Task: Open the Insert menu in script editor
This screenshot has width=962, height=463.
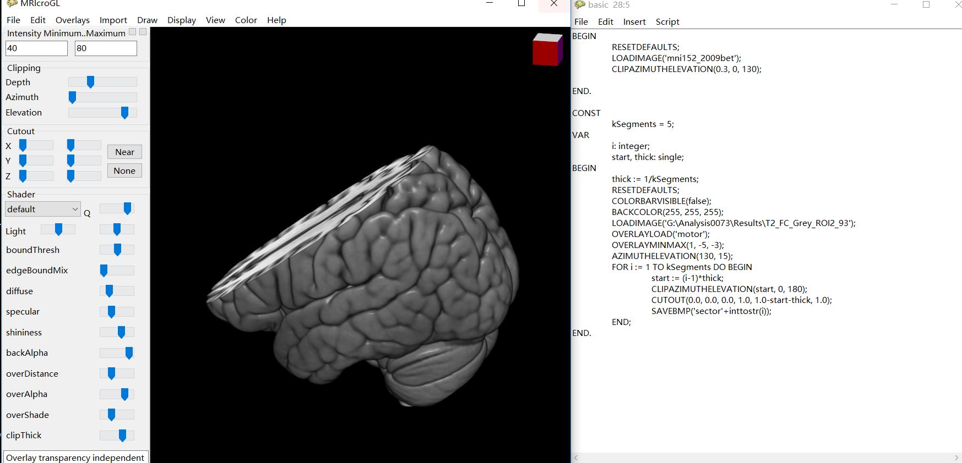Action: pyautogui.click(x=634, y=22)
